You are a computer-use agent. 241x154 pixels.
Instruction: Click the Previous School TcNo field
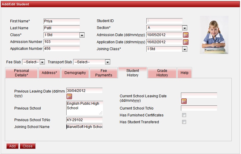pyautogui.click(x=84, y=120)
